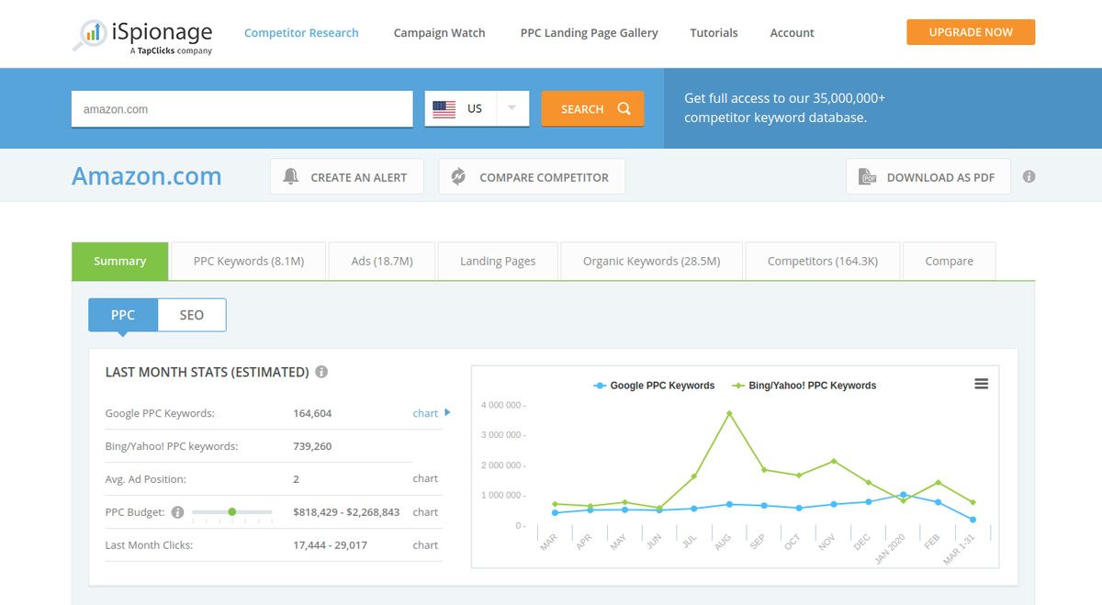Open the chart hamburger menu icon

tap(982, 384)
